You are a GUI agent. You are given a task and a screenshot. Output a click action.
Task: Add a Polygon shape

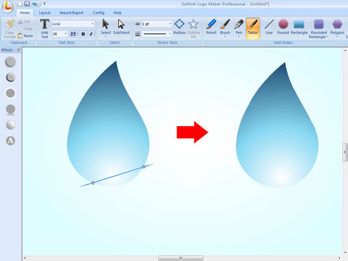point(337,27)
